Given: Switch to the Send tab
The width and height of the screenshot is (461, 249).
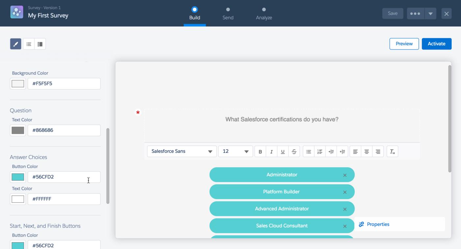Looking at the screenshot, I should pyautogui.click(x=228, y=13).
